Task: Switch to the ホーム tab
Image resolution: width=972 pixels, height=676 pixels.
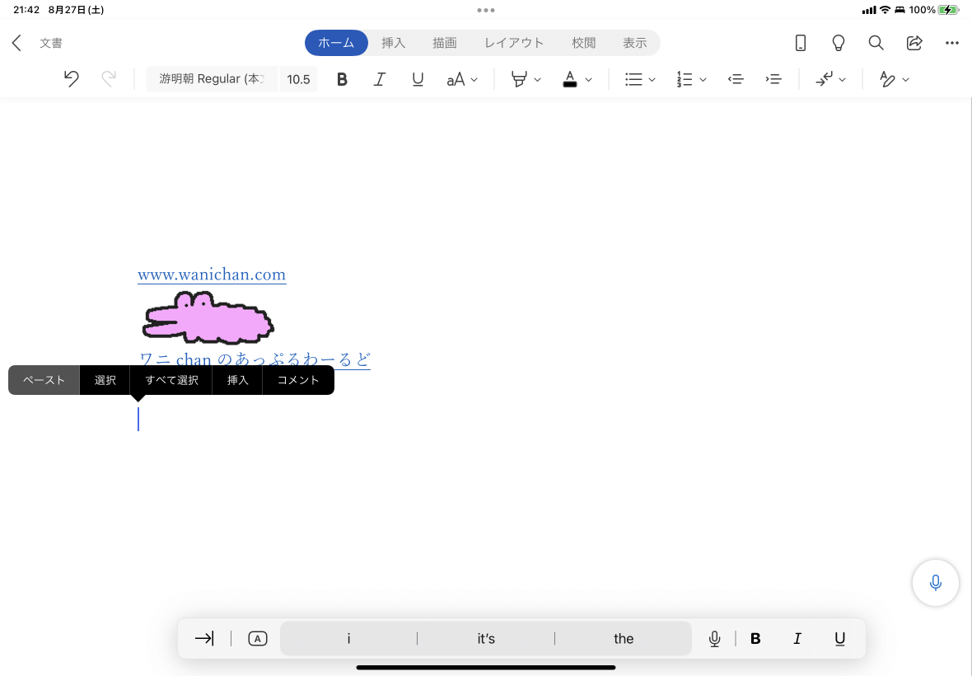Action: click(336, 43)
